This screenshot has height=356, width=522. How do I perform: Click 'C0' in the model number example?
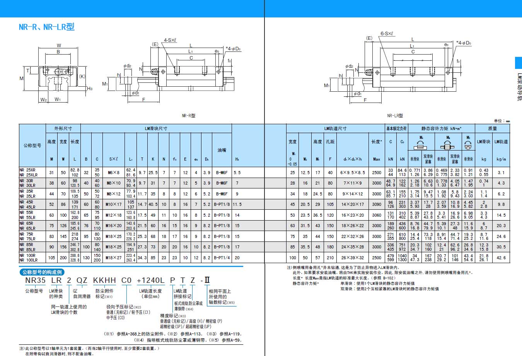click(126, 281)
